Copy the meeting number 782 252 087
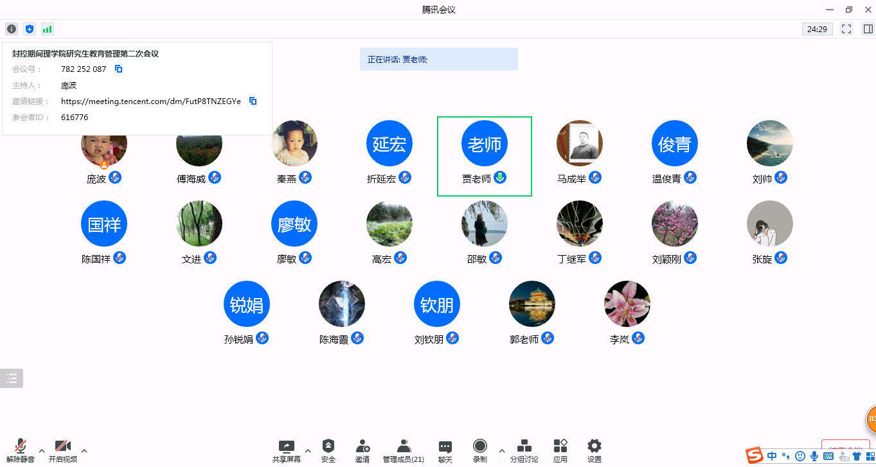 tap(118, 69)
